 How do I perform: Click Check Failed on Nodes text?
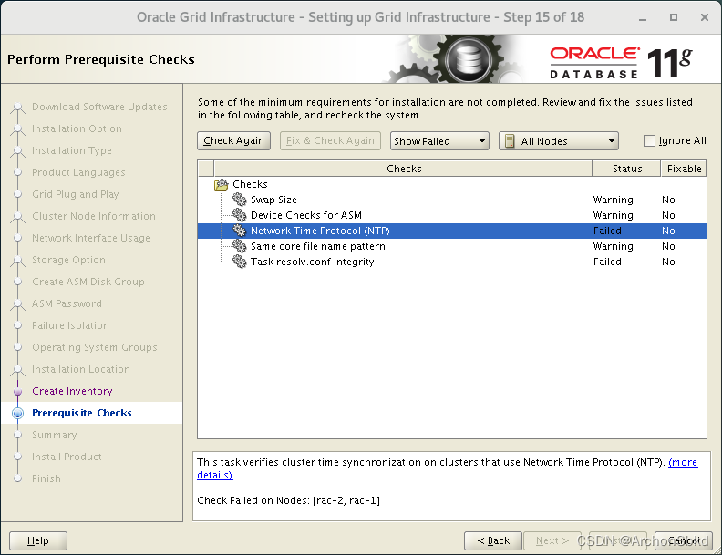point(288,500)
